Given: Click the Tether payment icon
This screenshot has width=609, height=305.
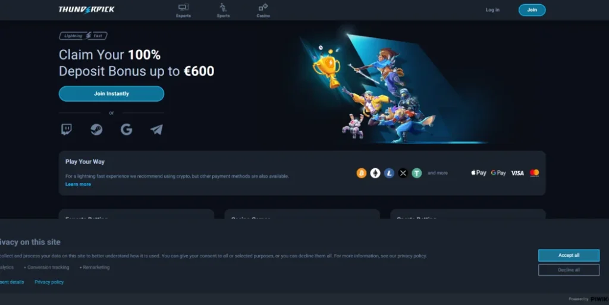Looking at the screenshot, I should pos(417,173).
